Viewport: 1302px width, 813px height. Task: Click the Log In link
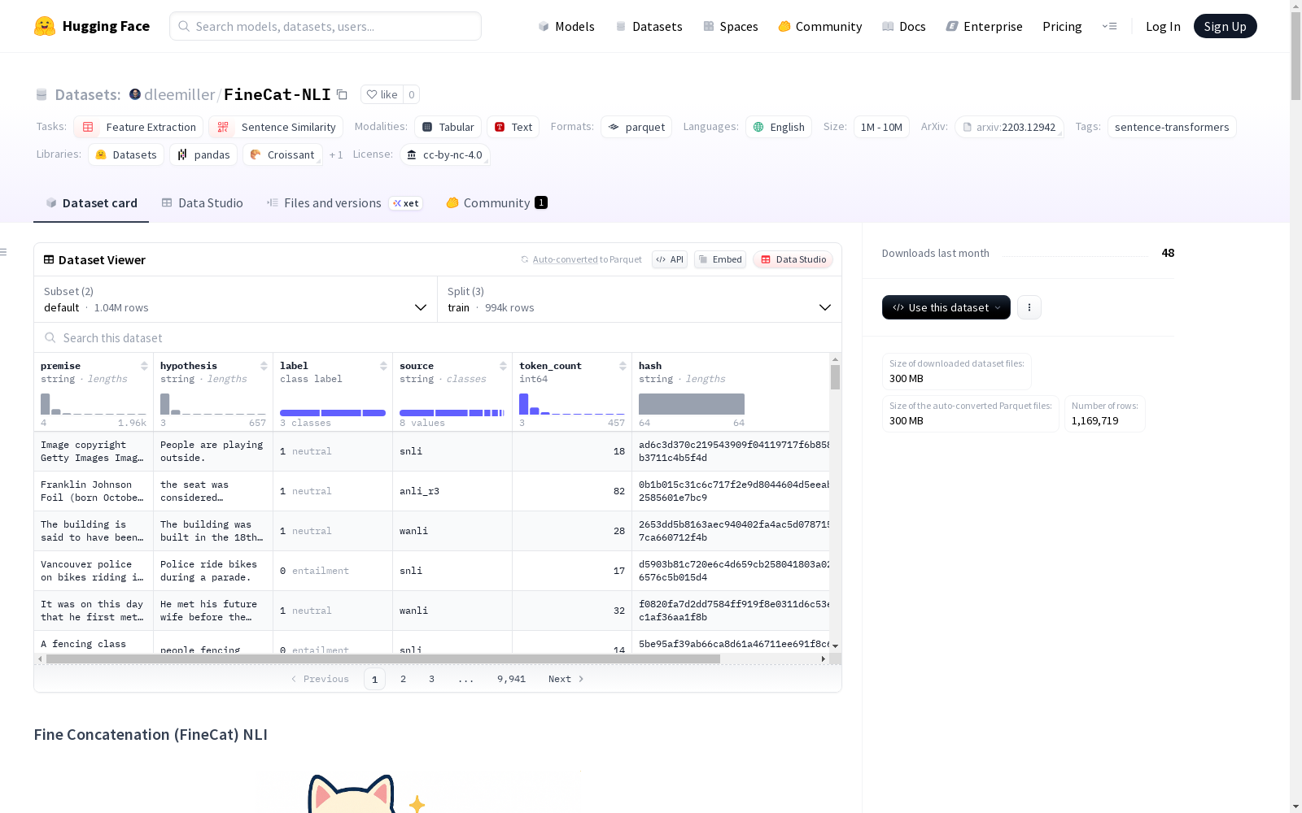click(1163, 26)
